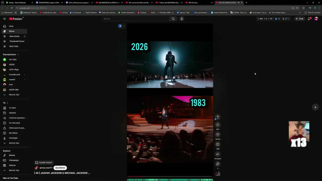
Task: Start voice search with microphone
Action: pyautogui.click(x=182, y=19)
